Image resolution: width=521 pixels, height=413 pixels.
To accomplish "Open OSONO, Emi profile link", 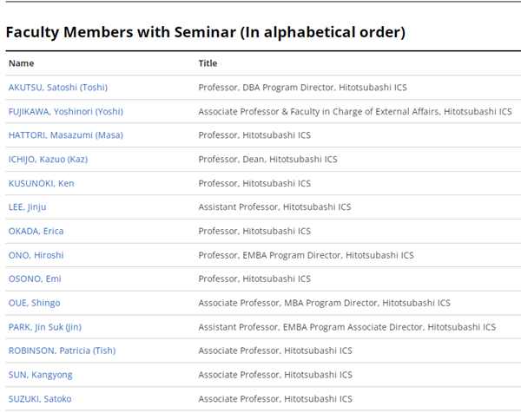I will click(x=35, y=279).
